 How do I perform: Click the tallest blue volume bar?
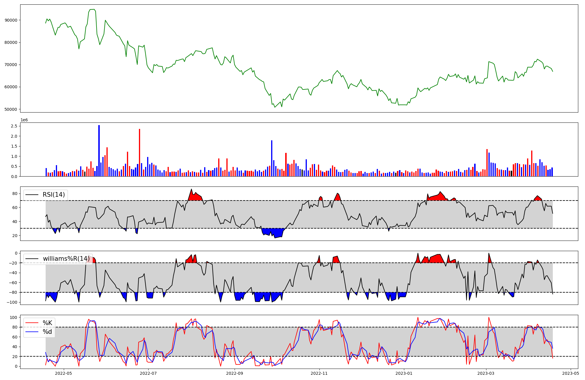pos(99,151)
